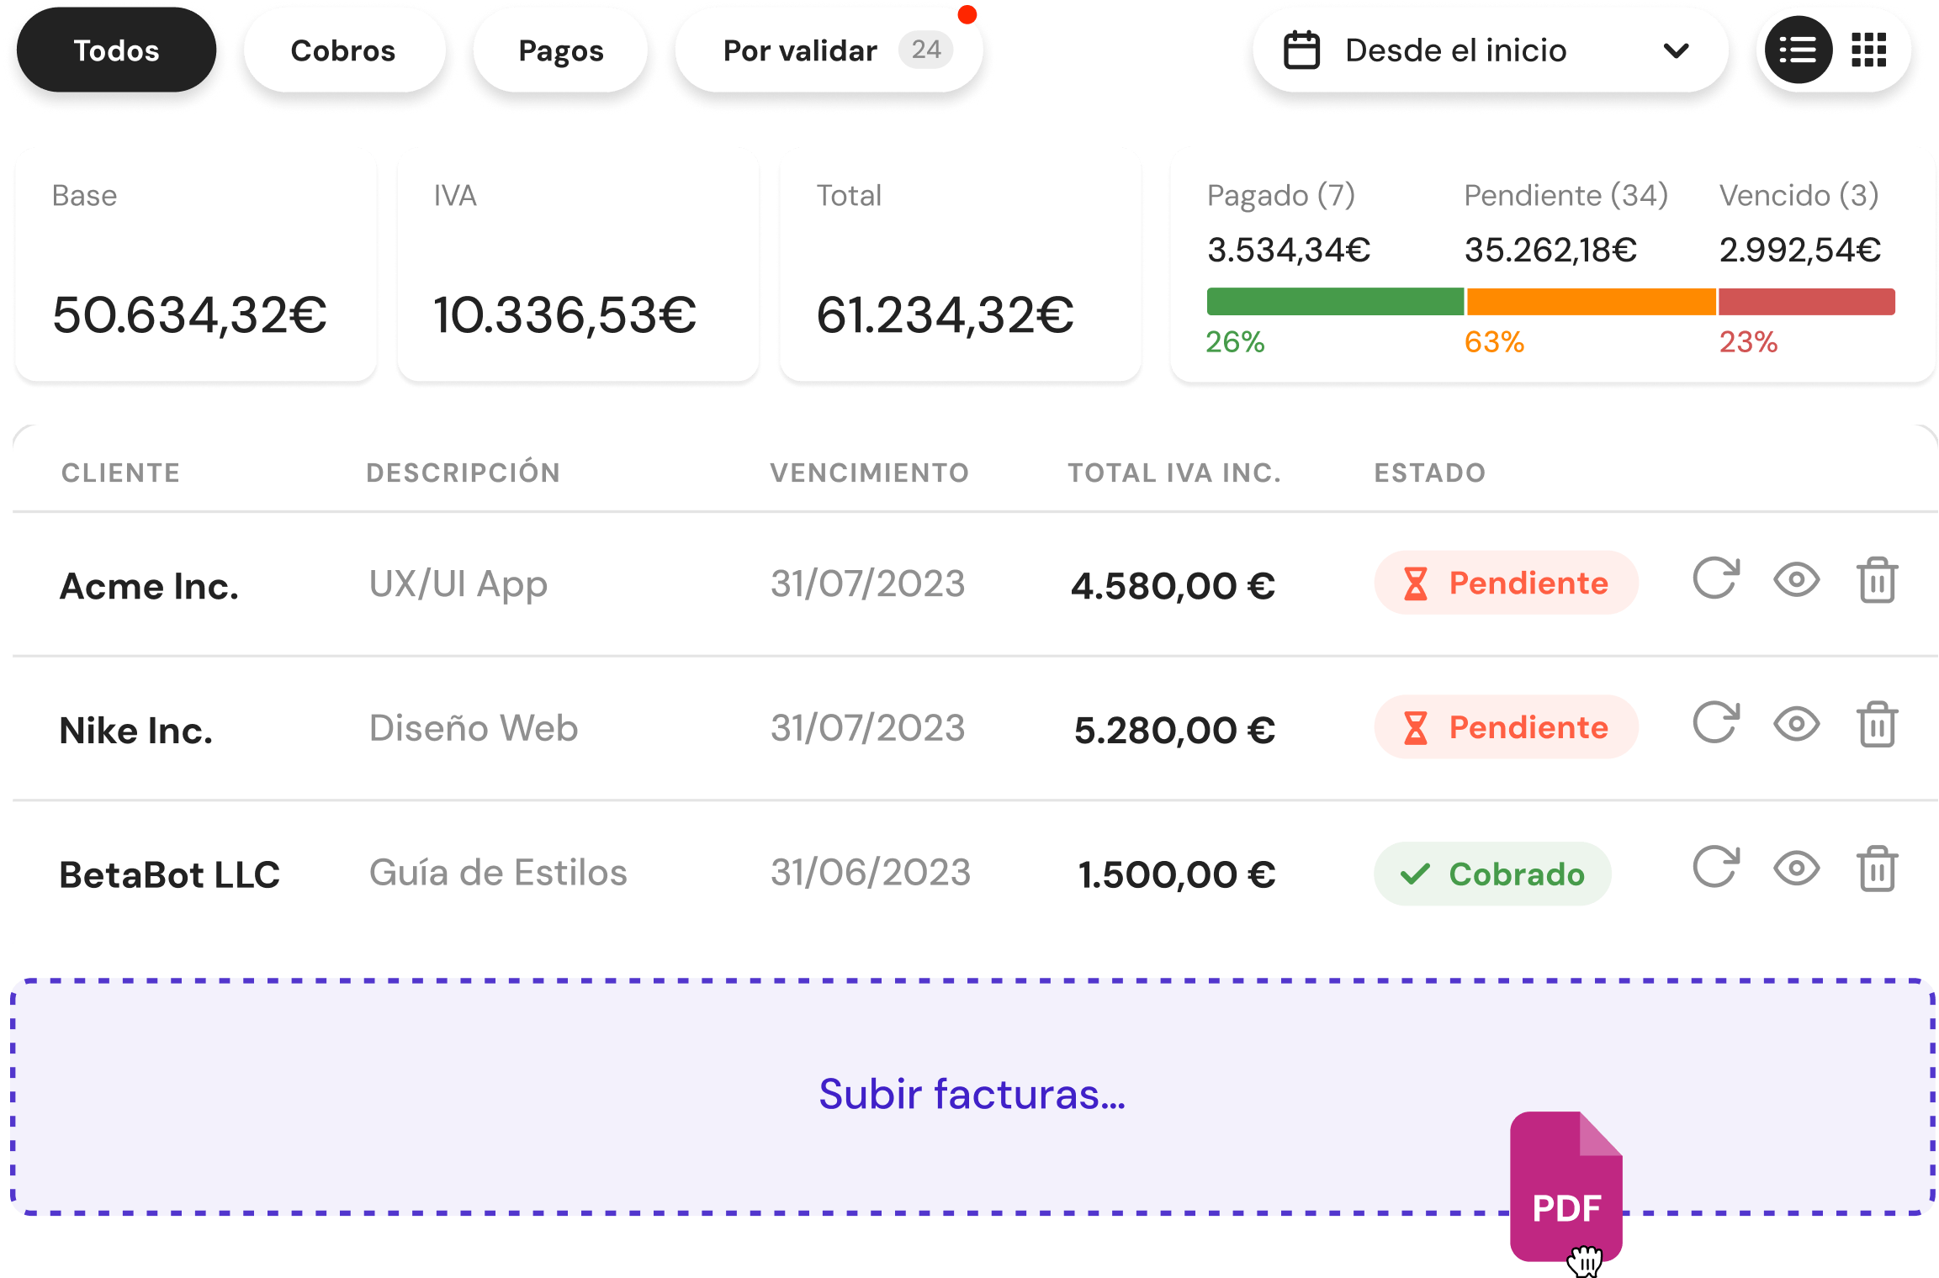Open the Por validar tab
Image resolution: width=1939 pixels, height=1278 pixels.
(829, 50)
